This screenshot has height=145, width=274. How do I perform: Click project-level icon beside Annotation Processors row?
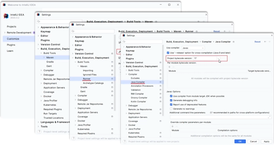[160, 86]
